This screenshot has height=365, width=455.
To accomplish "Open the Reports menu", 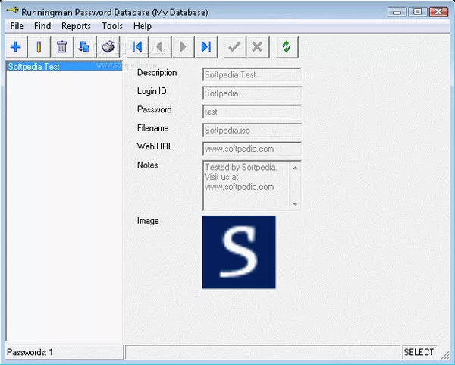I will pos(76,26).
